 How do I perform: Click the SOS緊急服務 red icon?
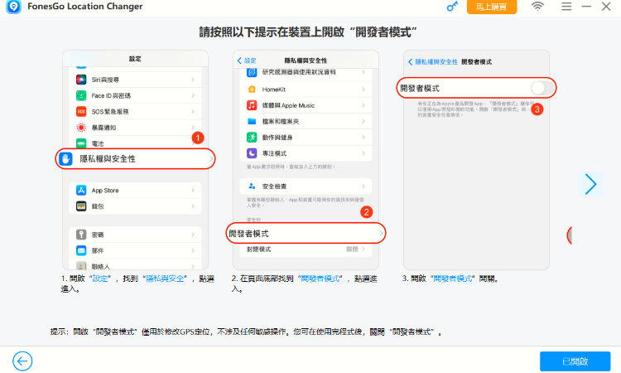81,112
